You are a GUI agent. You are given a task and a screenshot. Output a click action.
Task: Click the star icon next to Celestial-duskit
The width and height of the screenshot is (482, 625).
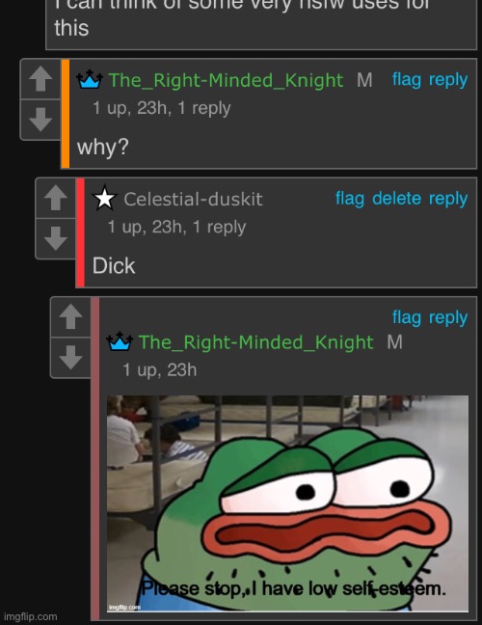(104, 198)
